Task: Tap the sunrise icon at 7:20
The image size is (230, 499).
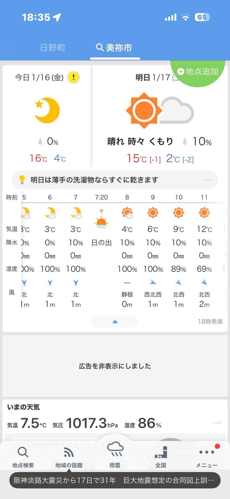Action: pyautogui.click(x=101, y=219)
